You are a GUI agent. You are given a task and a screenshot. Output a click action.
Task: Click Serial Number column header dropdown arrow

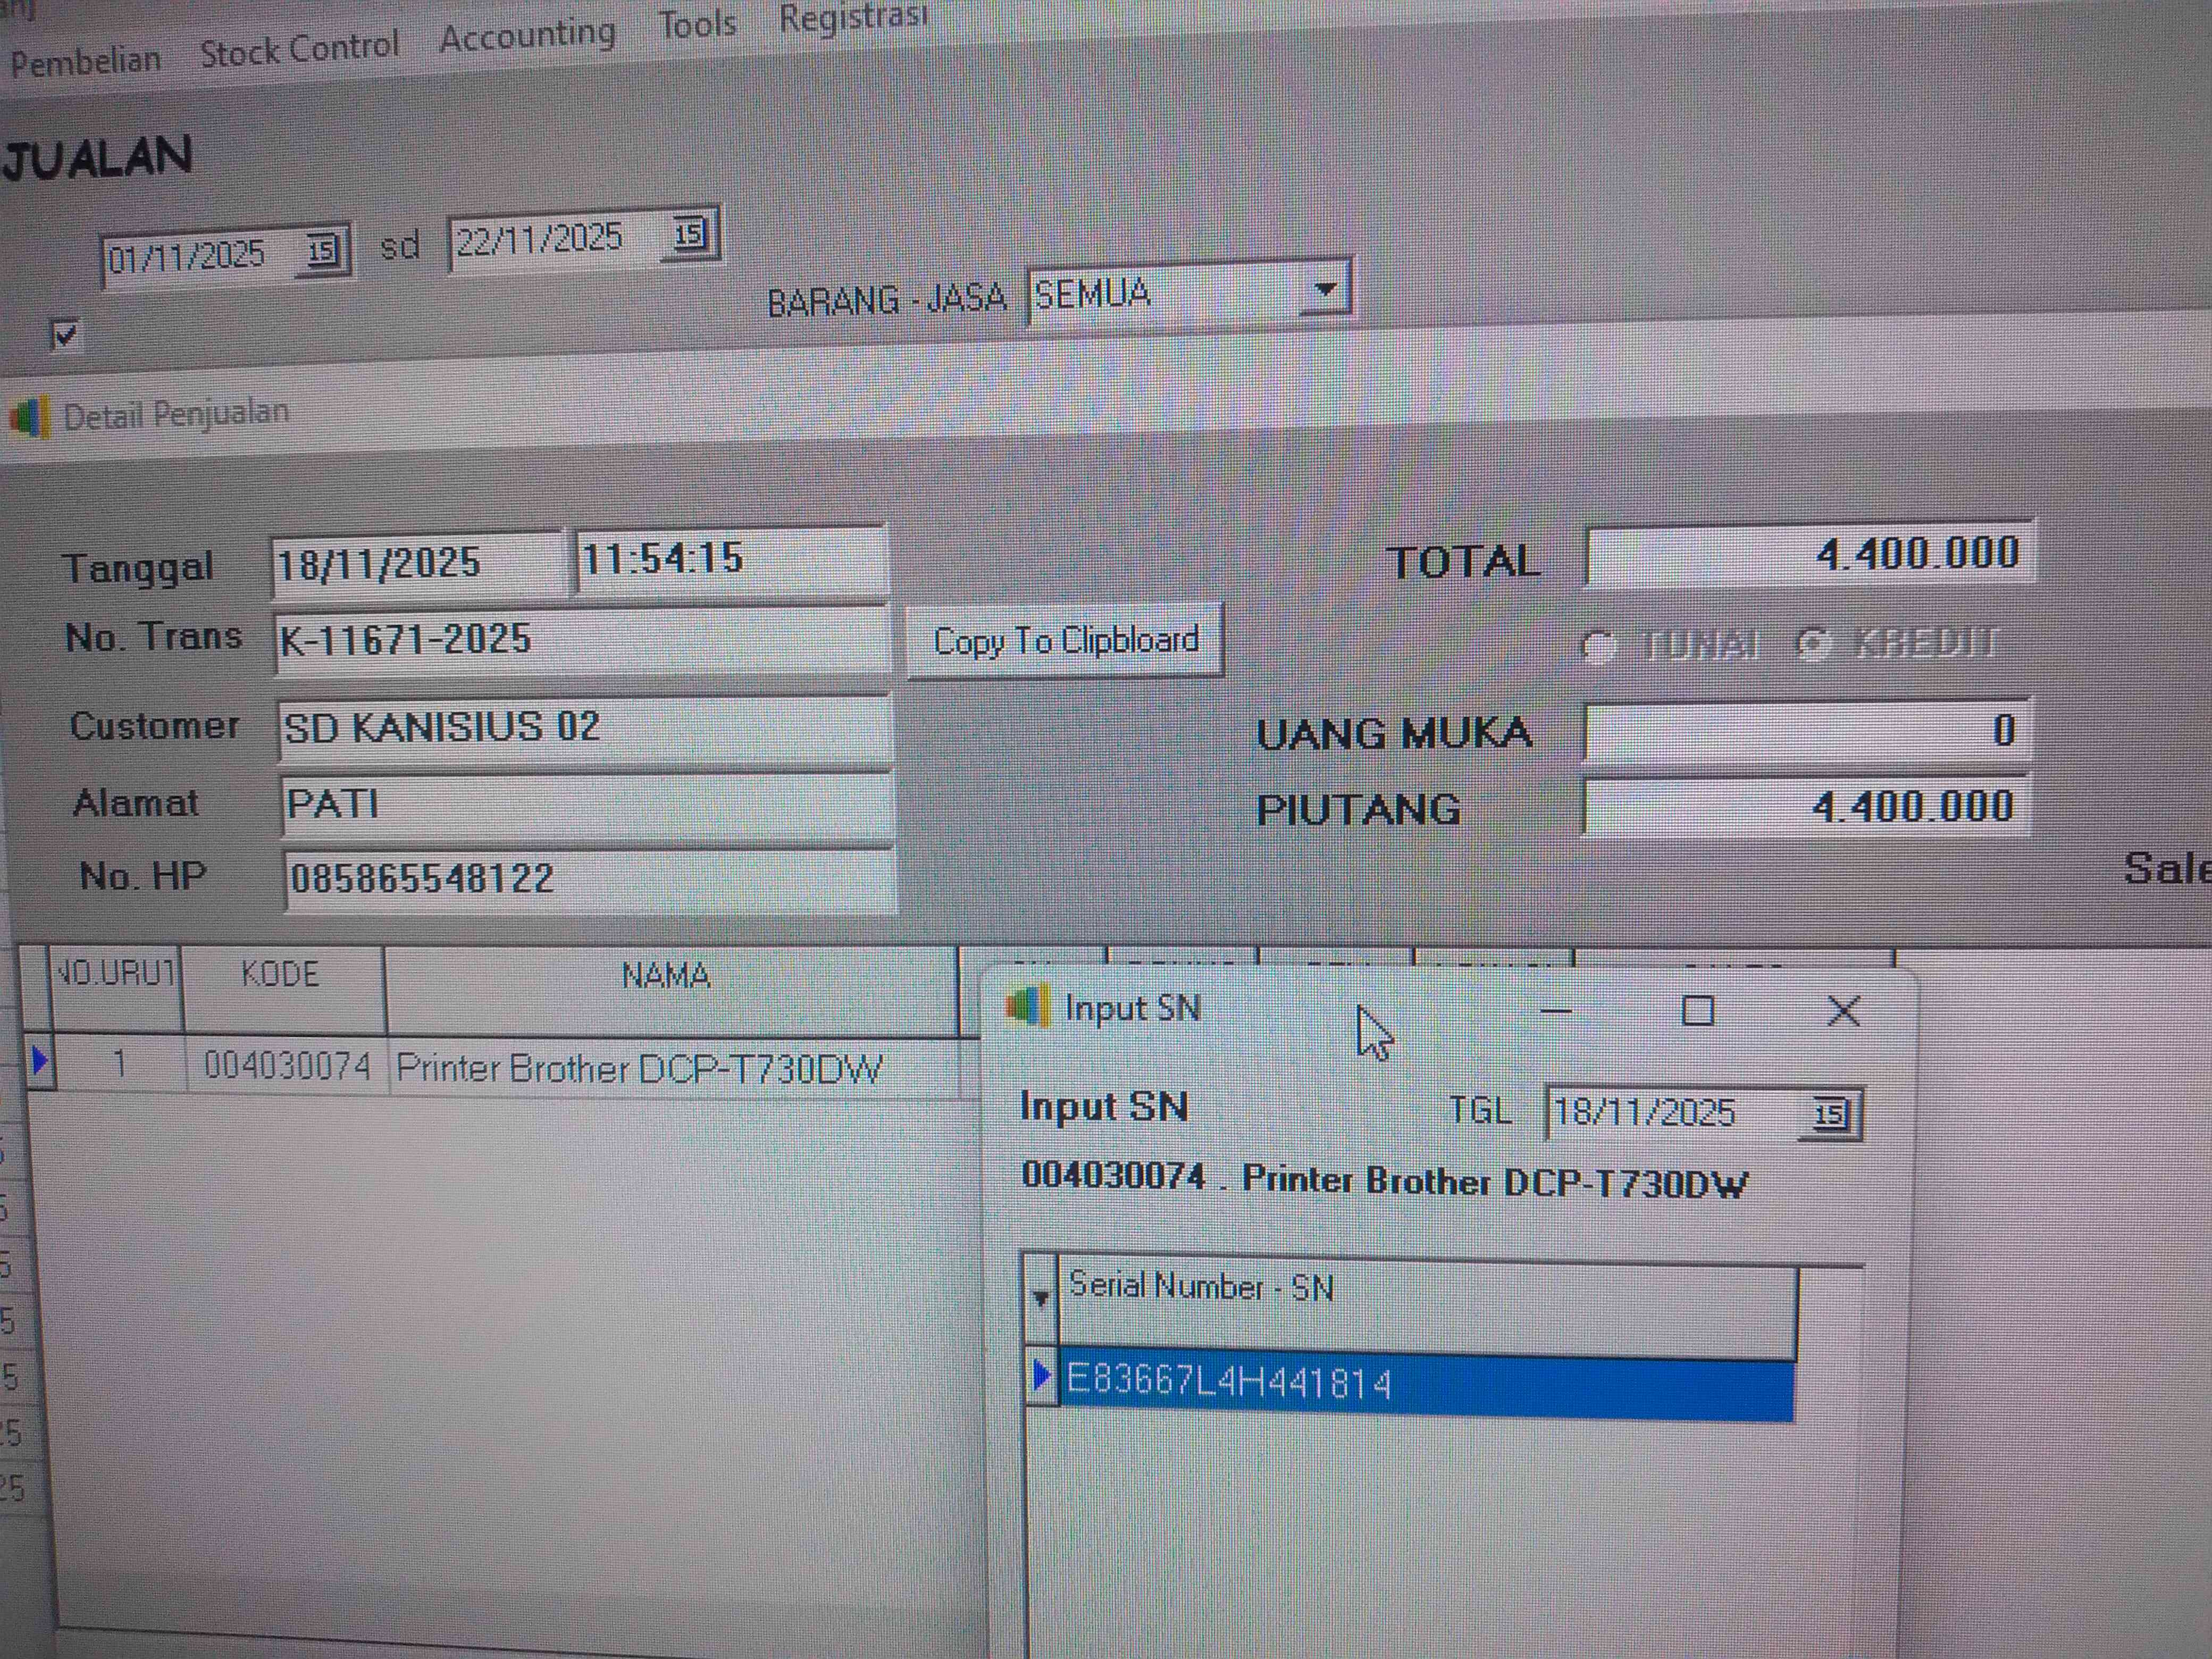[x=1040, y=1298]
